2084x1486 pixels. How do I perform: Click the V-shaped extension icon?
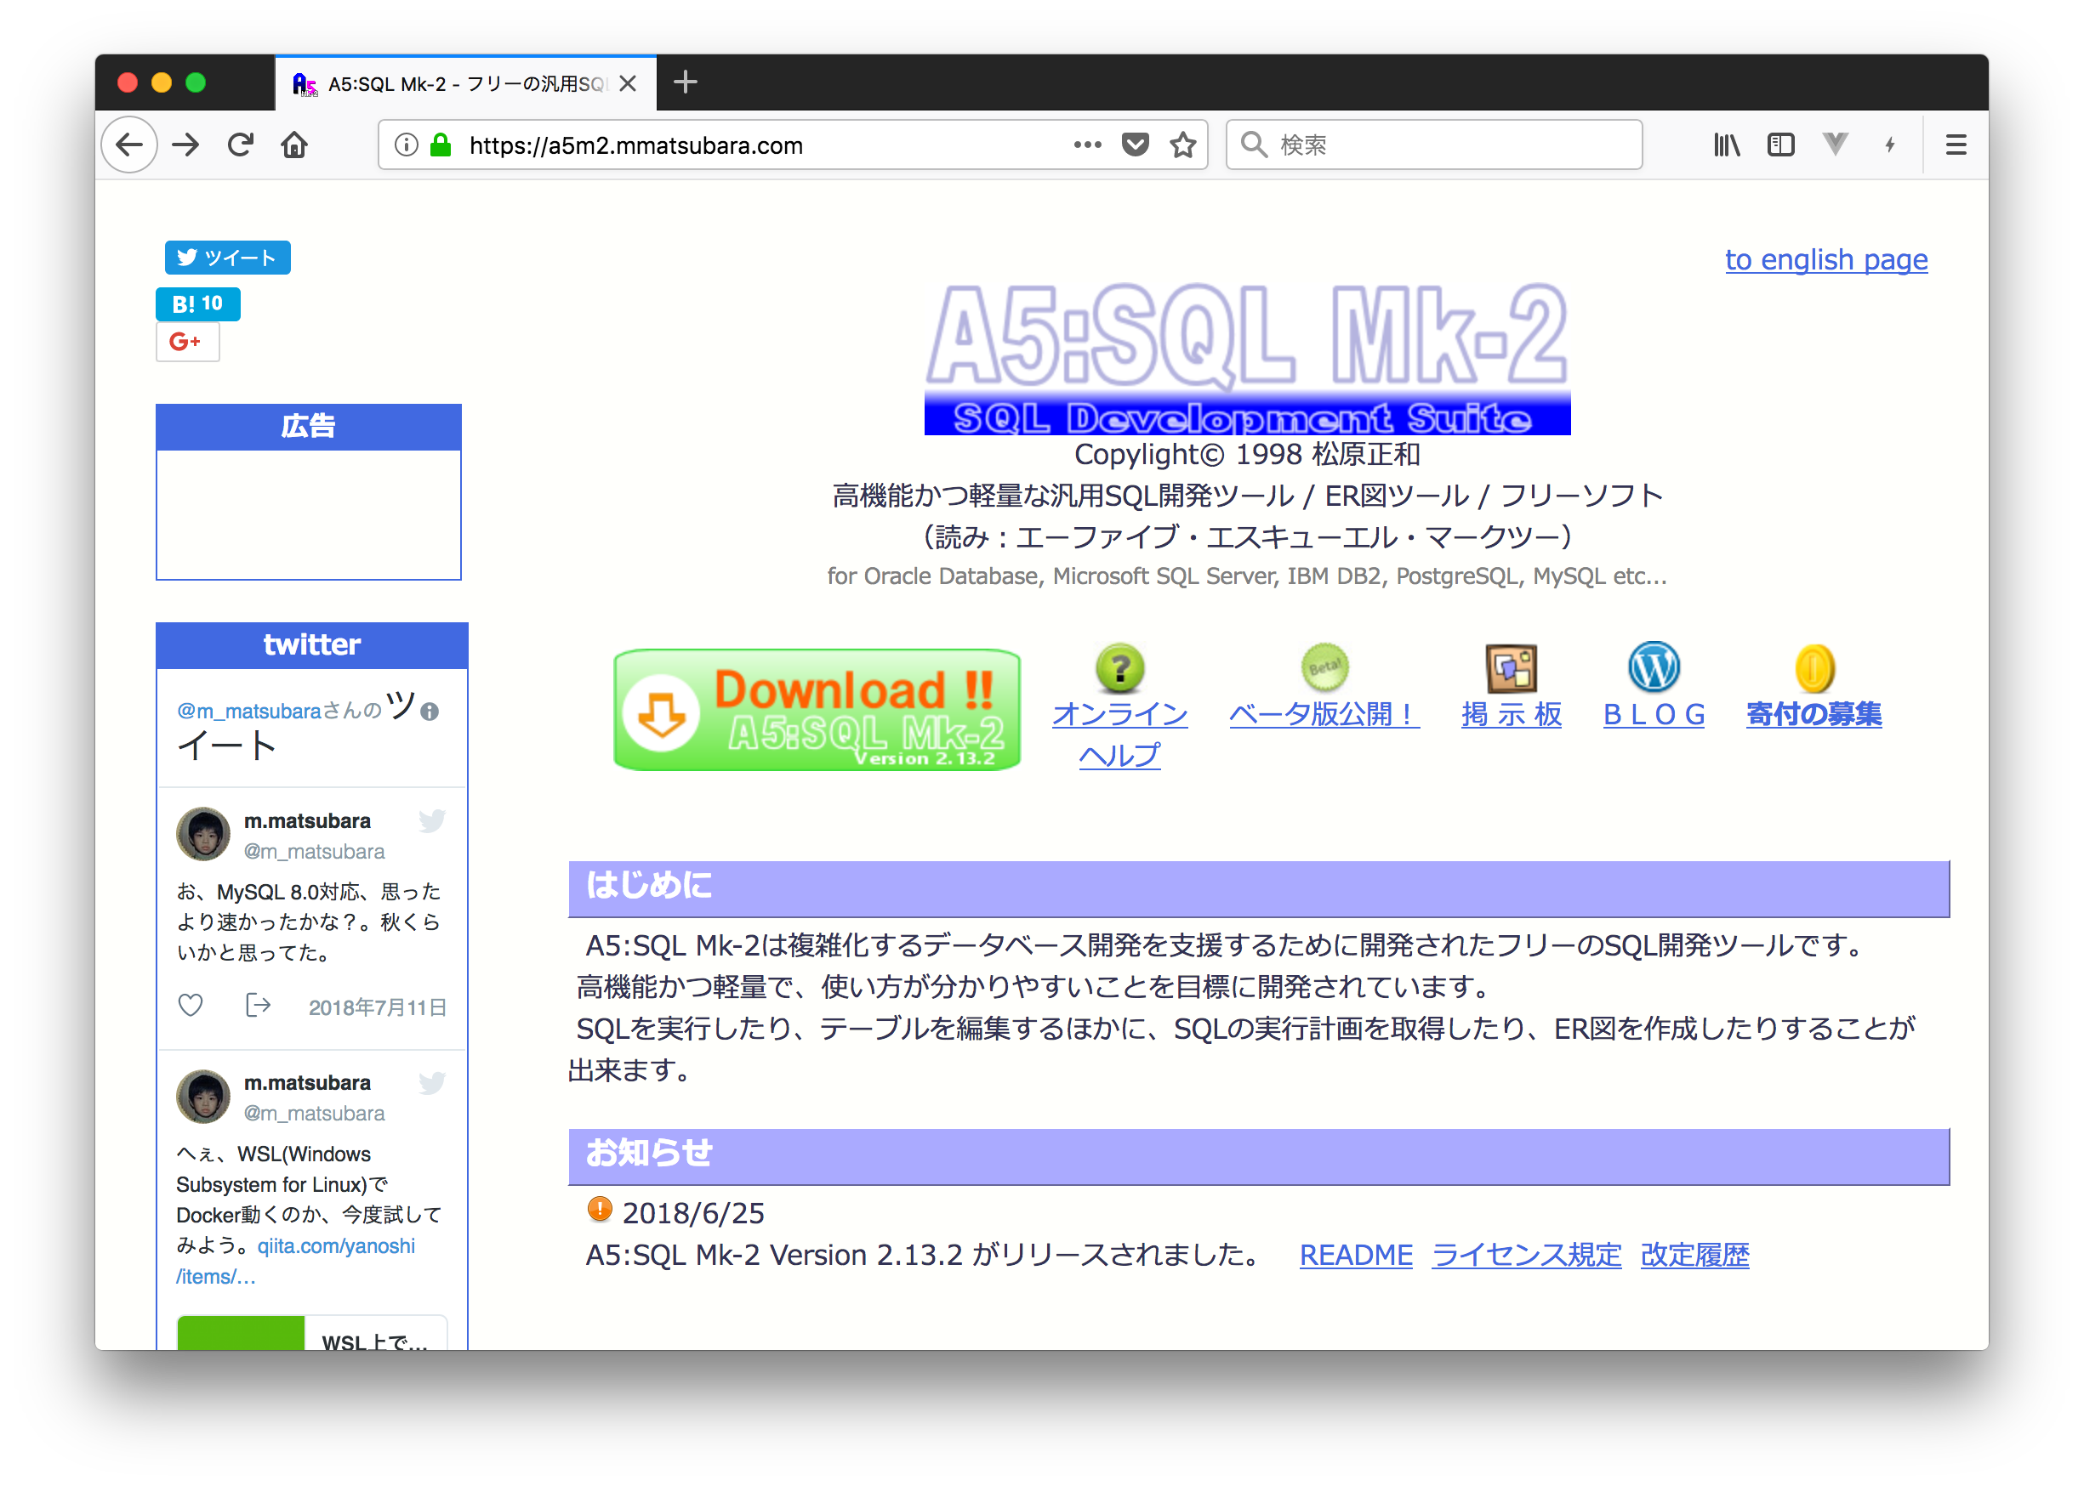(x=1834, y=144)
